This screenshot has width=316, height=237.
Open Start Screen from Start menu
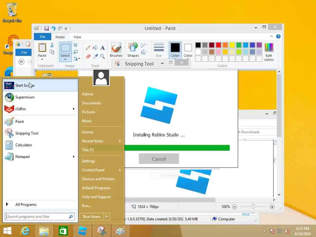tap(40, 85)
